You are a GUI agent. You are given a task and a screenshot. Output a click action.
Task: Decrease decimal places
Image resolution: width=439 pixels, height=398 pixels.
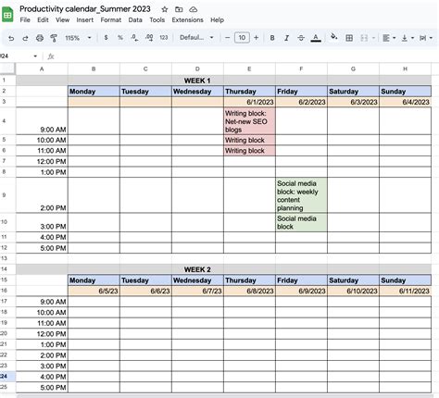coord(134,38)
